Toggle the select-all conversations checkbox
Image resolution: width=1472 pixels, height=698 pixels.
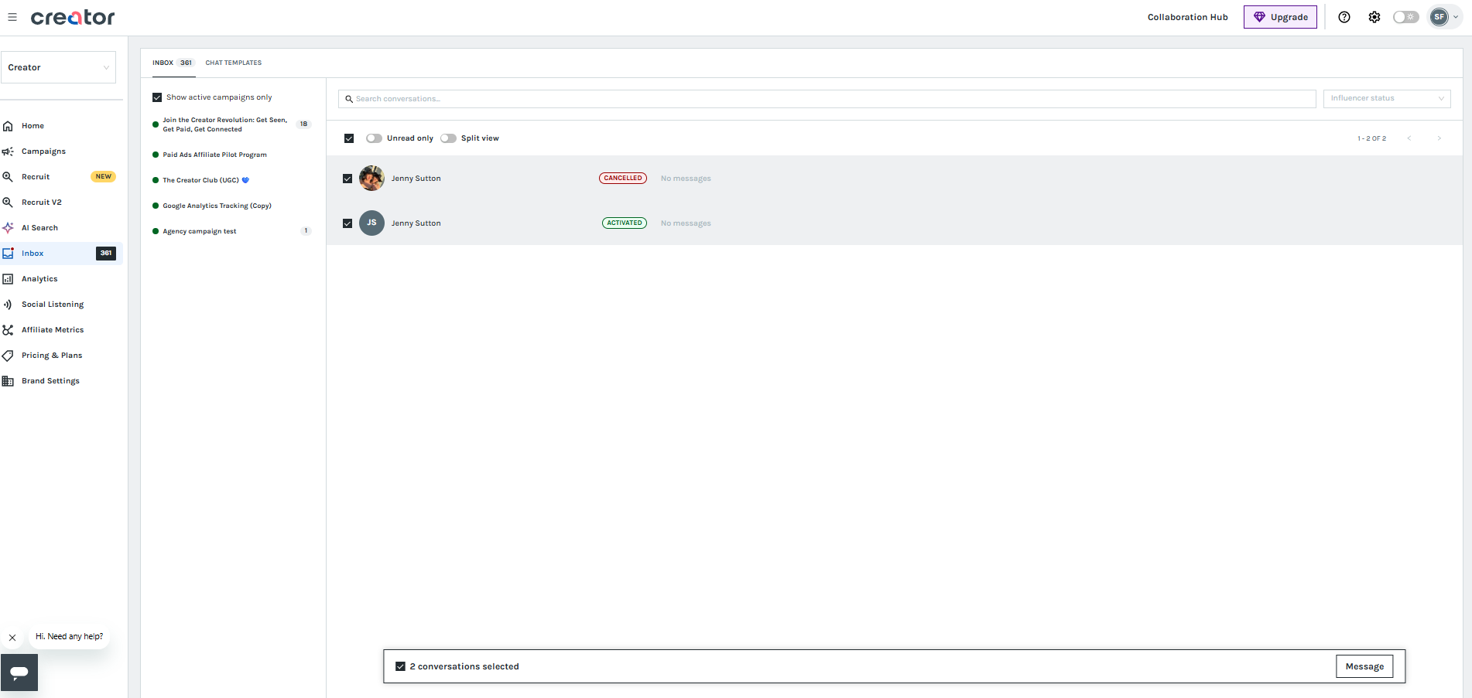349,138
